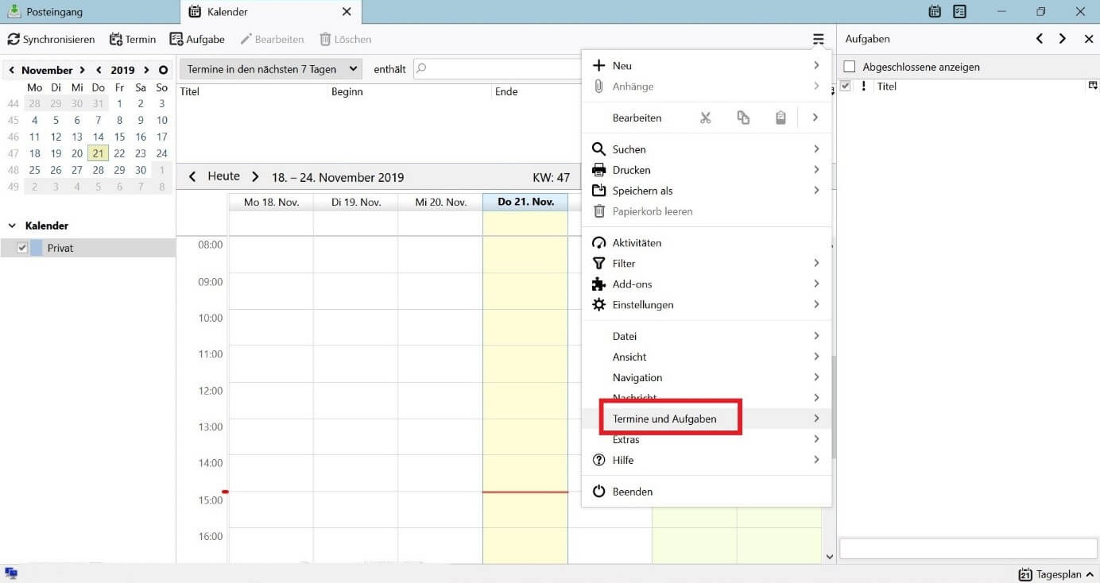Click the Heute button
Viewport: 1100px width, 583px height.
223,176
